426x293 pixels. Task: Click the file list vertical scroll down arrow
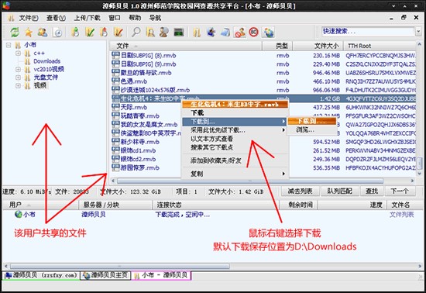pyautogui.click(x=419, y=174)
